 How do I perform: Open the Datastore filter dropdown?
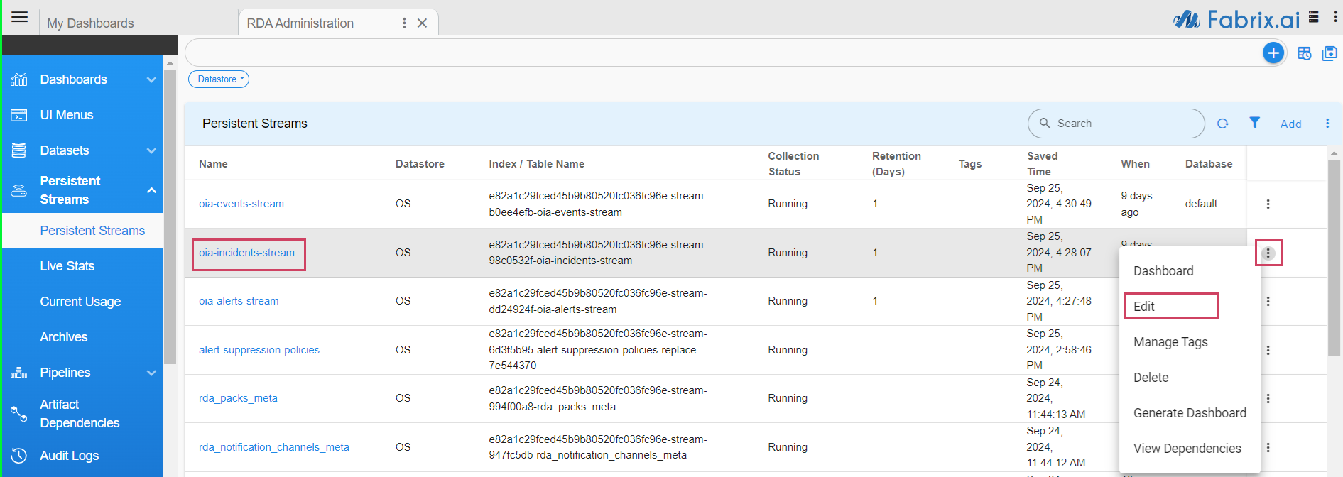(x=219, y=79)
